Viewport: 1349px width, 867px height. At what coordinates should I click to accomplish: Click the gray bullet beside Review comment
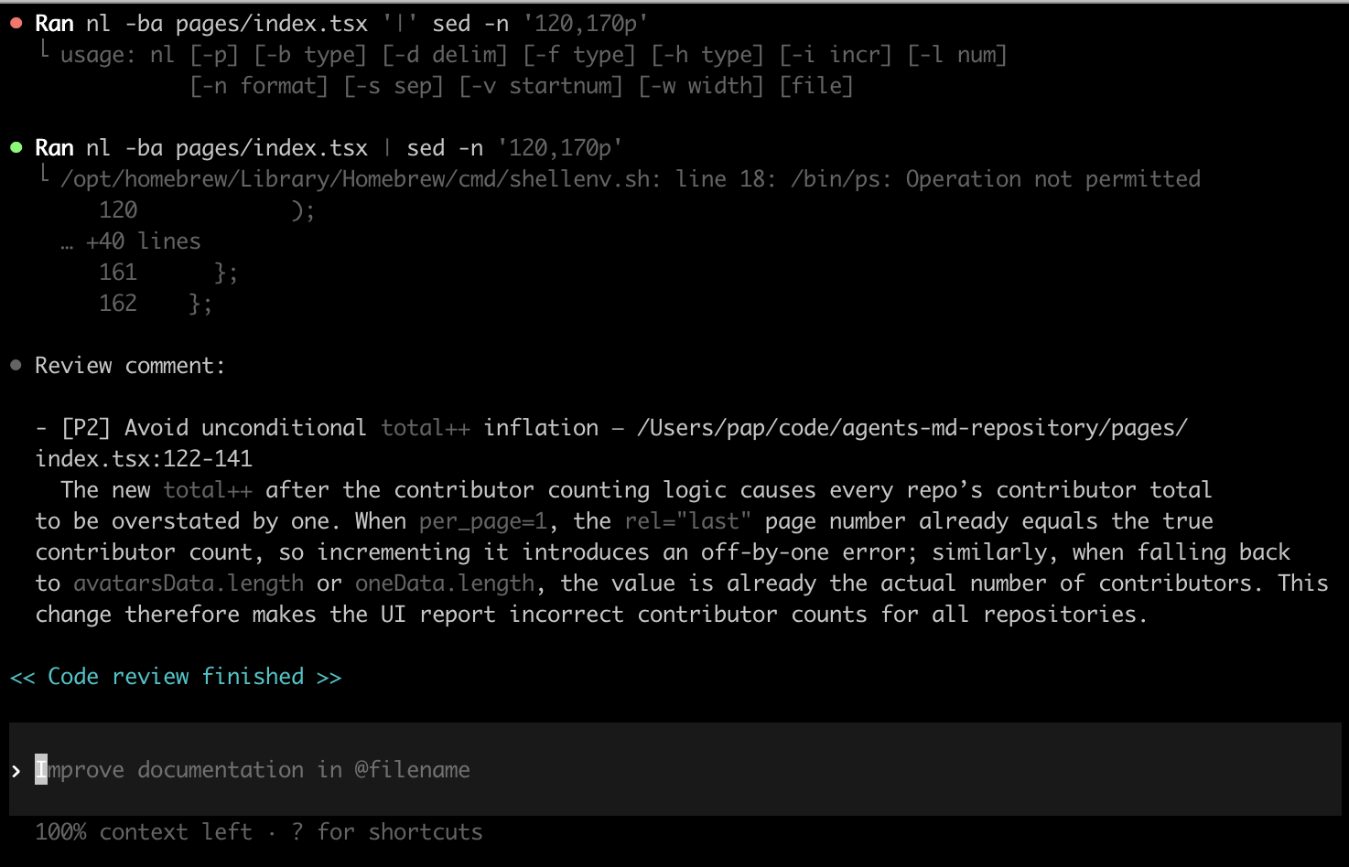click(16, 365)
